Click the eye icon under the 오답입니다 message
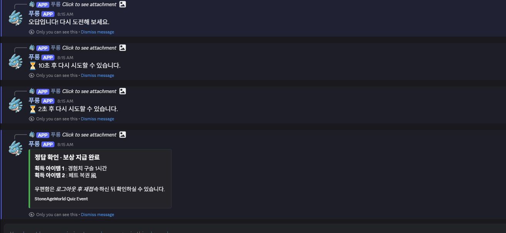This screenshot has width=506, height=233. [32, 32]
